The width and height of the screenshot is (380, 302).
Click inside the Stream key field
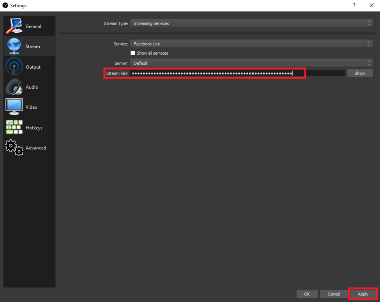(x=237, y=73)
